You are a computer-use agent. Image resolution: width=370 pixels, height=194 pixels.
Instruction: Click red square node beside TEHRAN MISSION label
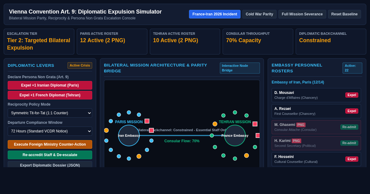pos(255,124)
